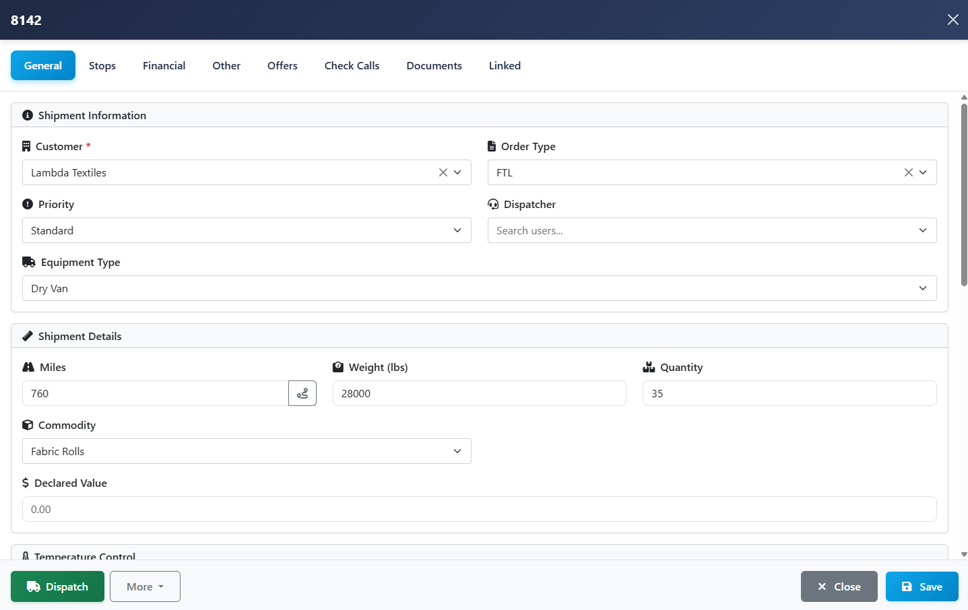Expand the Equipment Type Dry Van dropdown
This screenshot has width=968, height=610.
tap(479, 288)
